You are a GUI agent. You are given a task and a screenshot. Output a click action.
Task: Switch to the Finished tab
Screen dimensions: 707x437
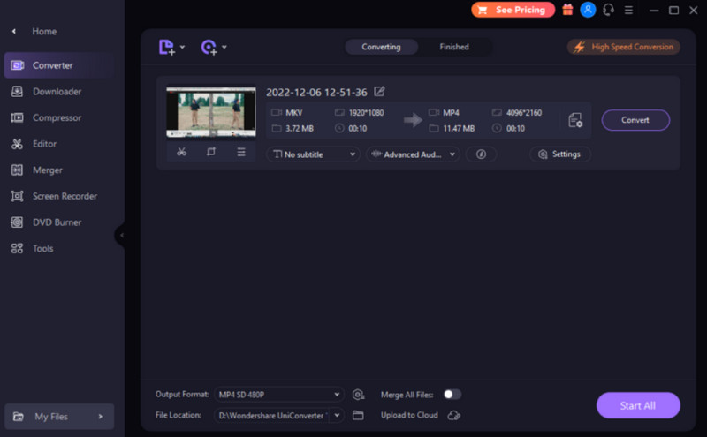[x=454, y=47]
